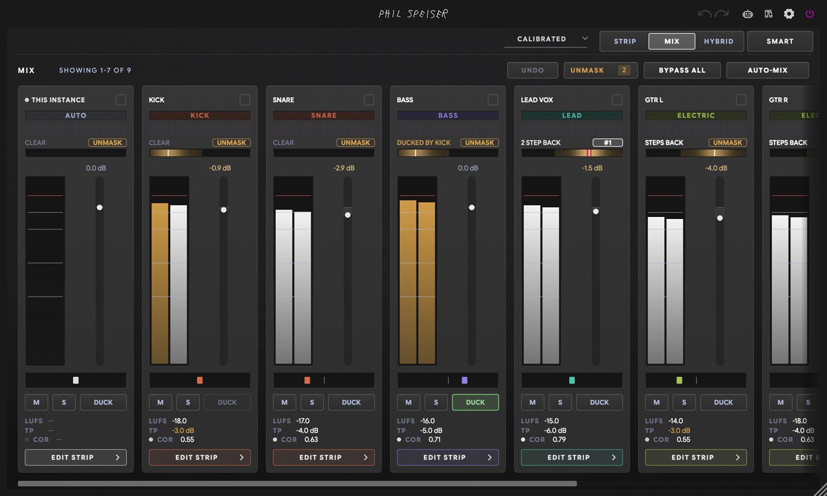
Task: Open the Snare type selector
Action: tap(324, 116)
